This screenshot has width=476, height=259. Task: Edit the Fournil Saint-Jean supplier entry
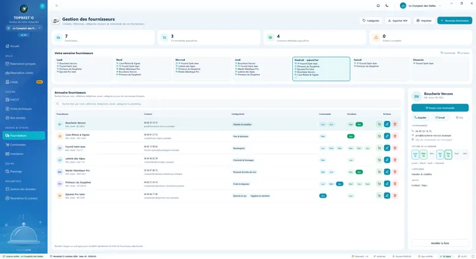pyautogui.click(x=387, y=148)
